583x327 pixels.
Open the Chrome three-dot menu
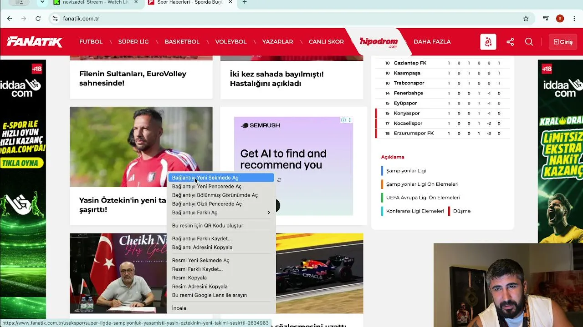[x=574, y=19]
